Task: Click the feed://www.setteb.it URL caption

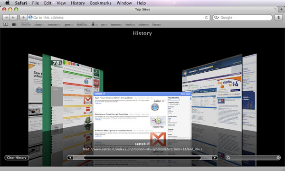Action: tap(142, 149)
